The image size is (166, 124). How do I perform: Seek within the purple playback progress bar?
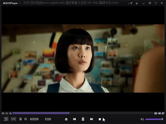tap(83, 113)
